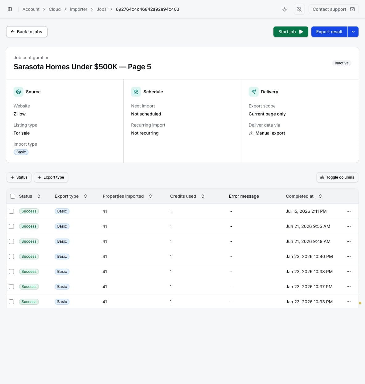The height and width of the screenshot is (384, 365).
Task: Open row actions for Jan 23, 2026 10:37 PM
Action: (349, 287)
